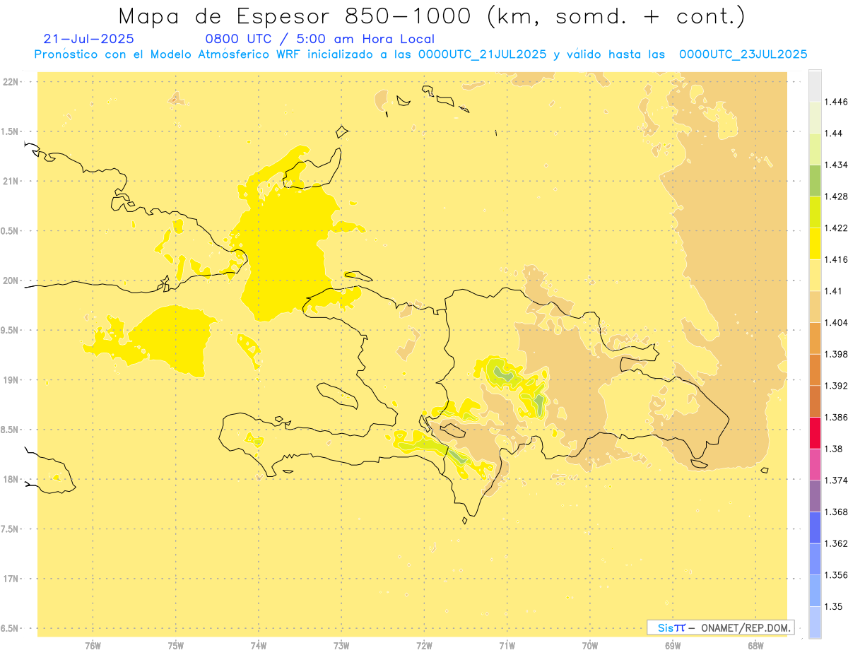848x655 pixels.
Task: Click the "1.392" legend value
Action: tap(835, 386)
